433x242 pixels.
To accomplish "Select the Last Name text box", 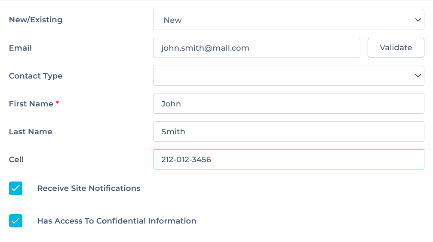I will 288,132.
